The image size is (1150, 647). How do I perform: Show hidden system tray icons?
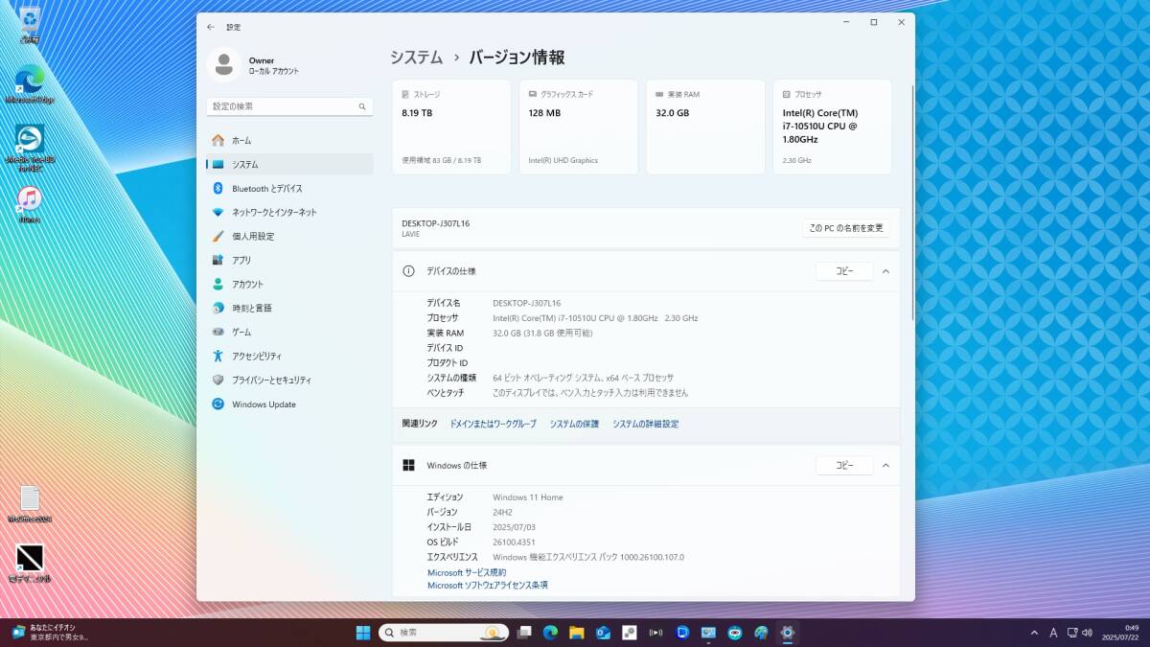click(x=1033, y=633)
